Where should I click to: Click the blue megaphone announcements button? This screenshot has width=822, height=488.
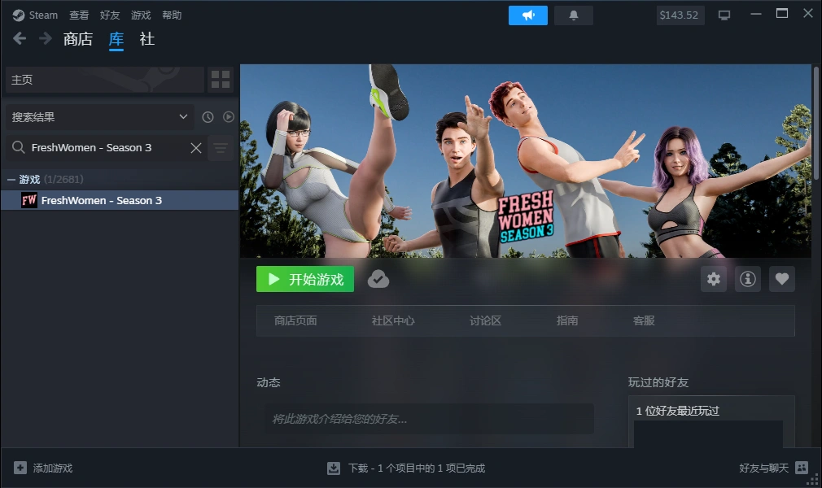coord(528,15)
